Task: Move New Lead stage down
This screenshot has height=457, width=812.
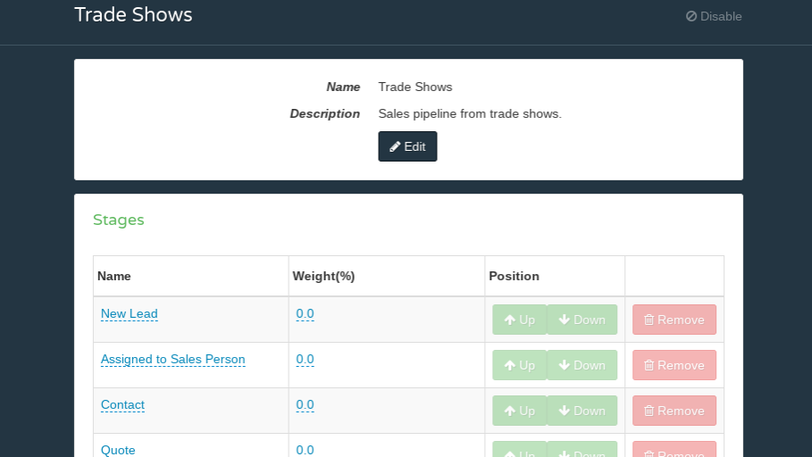Action: [x=582, y=320]
